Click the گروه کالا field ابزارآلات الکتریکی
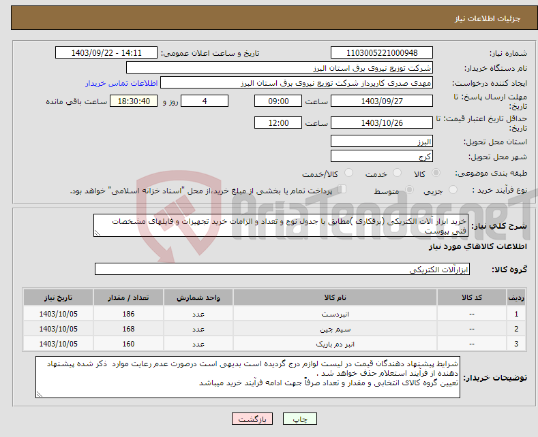The width and height of the screenshot is (538, 437). [282, 269]
